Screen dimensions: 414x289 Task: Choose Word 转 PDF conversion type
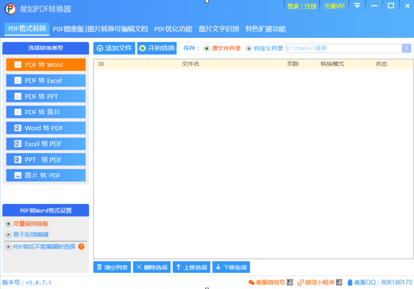point(46,128)
